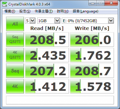Screen dimensions: 120x109
Task: Click the empty comment text field at bottom
Action: point(60,100)
